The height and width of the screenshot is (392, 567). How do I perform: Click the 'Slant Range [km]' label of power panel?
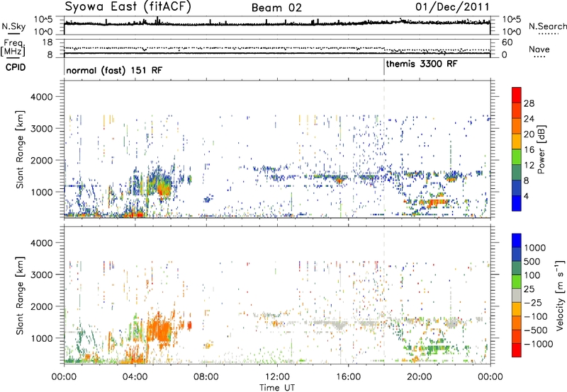[x=20, y=149]
